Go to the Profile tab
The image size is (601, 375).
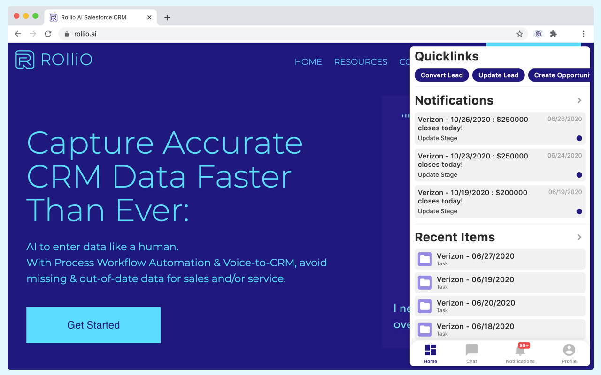pos(569,353)
